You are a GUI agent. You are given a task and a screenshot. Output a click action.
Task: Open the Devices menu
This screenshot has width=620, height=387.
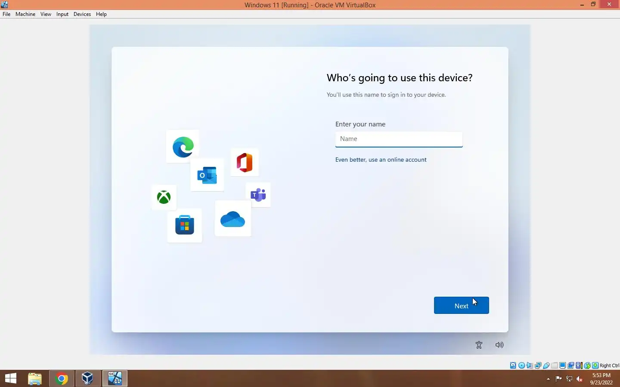point(82,14)
